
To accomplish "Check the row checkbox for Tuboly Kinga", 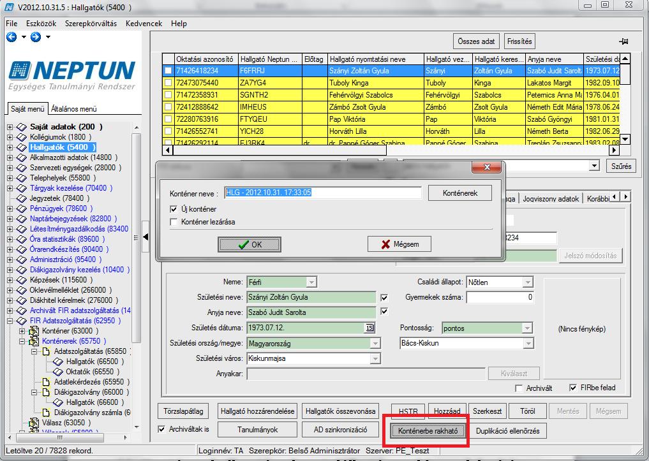I will pyautogui.click(x=168, y=83).
